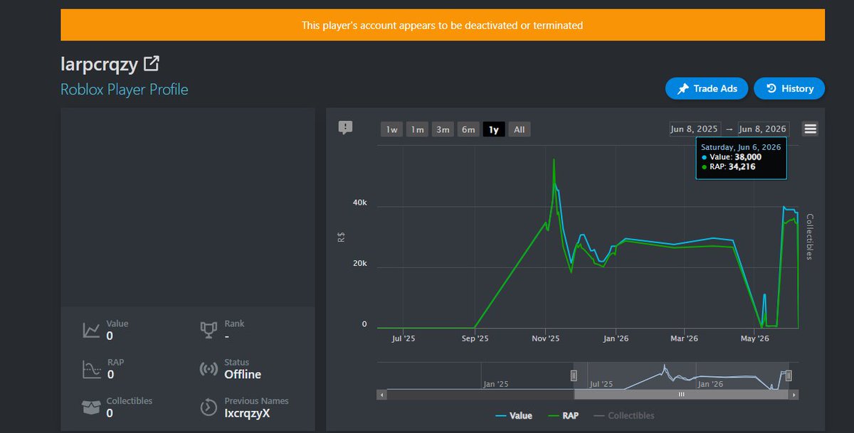Click the Collectibles axis label on chart

[810, 237]
